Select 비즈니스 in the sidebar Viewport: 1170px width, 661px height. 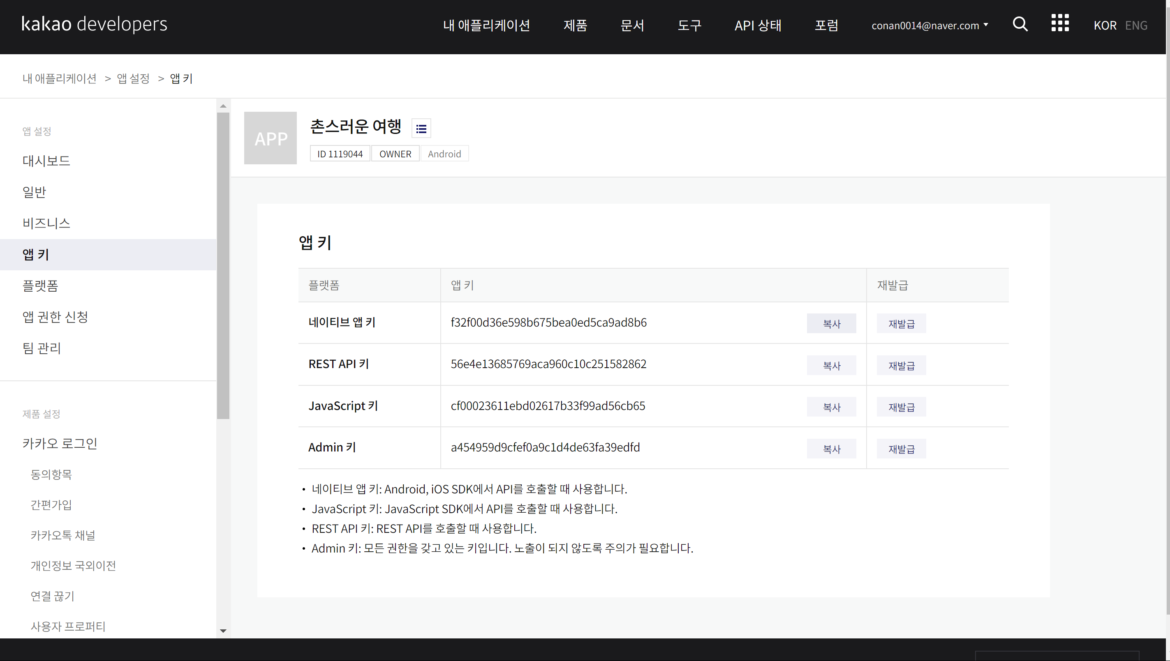(108, 223)
